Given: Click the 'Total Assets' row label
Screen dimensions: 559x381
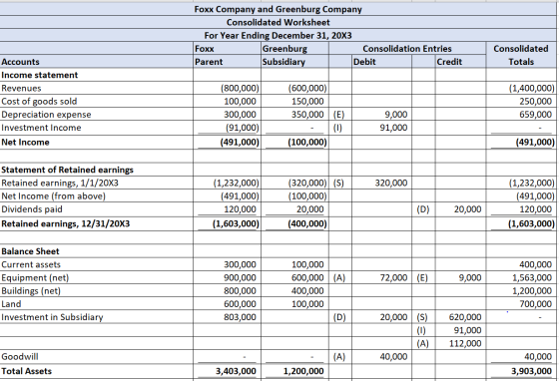Looking at the screenshot, I should (x=26, y=371).
